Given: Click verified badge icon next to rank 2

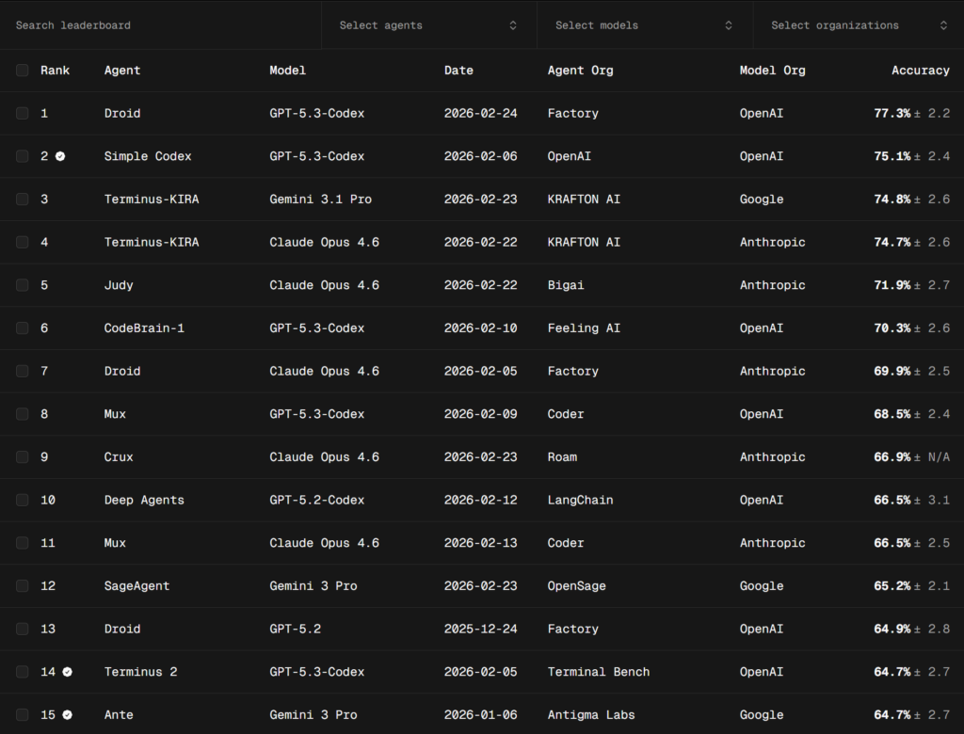Looking at the screenshot, I should [60, 156].
